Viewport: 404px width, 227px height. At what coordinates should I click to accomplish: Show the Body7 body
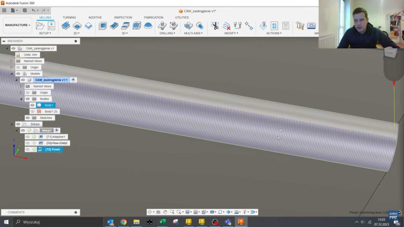pyautogui.click(x=32, y=112)
